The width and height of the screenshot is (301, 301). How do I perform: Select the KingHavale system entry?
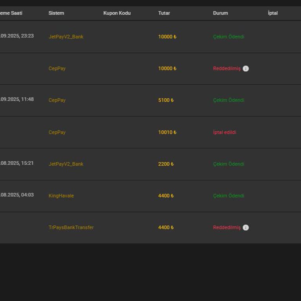click(61, 196)
